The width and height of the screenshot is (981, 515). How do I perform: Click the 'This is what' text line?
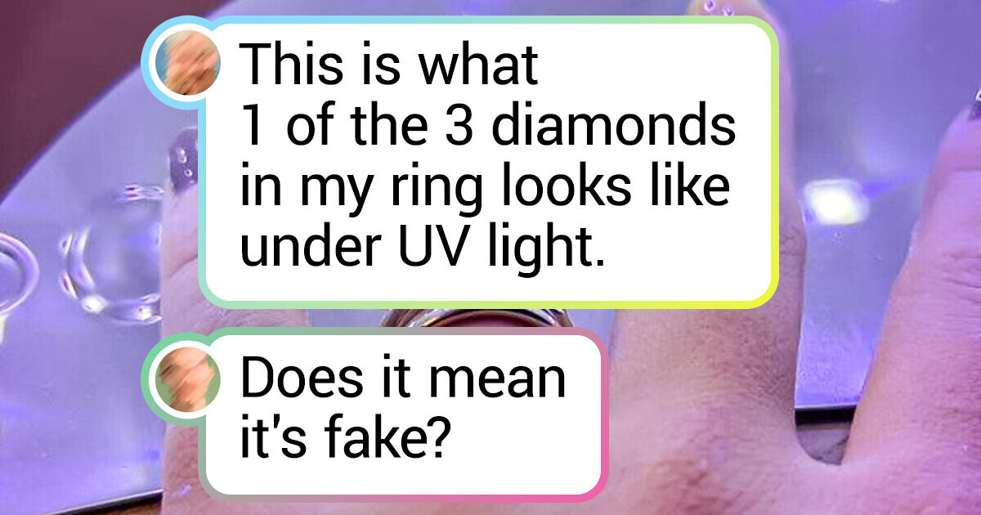(389, 64)
